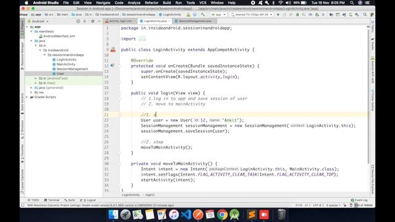This screenshot has width=395, height=222.
Task: Open the Analyze menu
Action: 134,2
